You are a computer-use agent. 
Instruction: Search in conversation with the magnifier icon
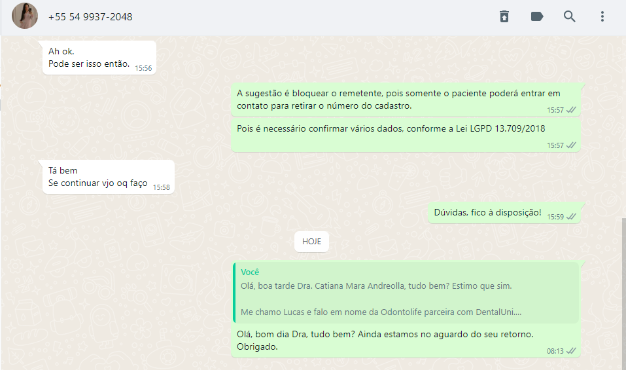tap(569, 16)
